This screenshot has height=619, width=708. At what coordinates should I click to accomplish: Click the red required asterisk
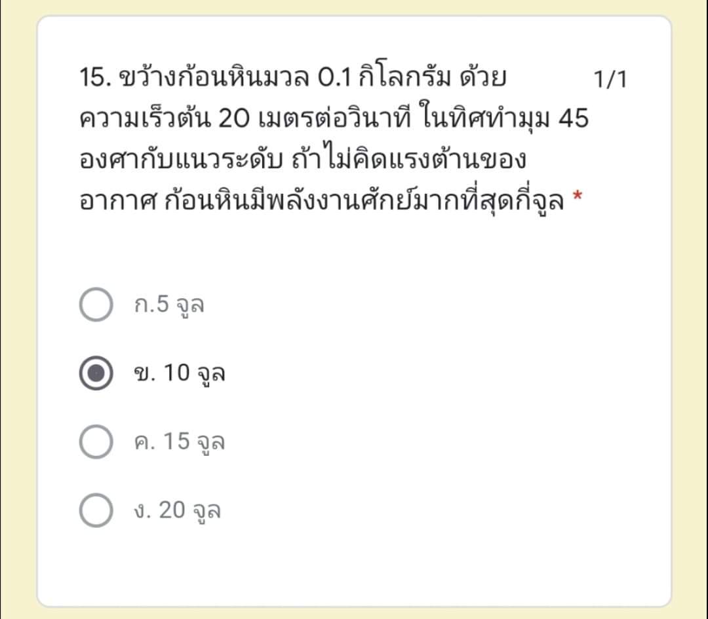(x=577, y=197)
